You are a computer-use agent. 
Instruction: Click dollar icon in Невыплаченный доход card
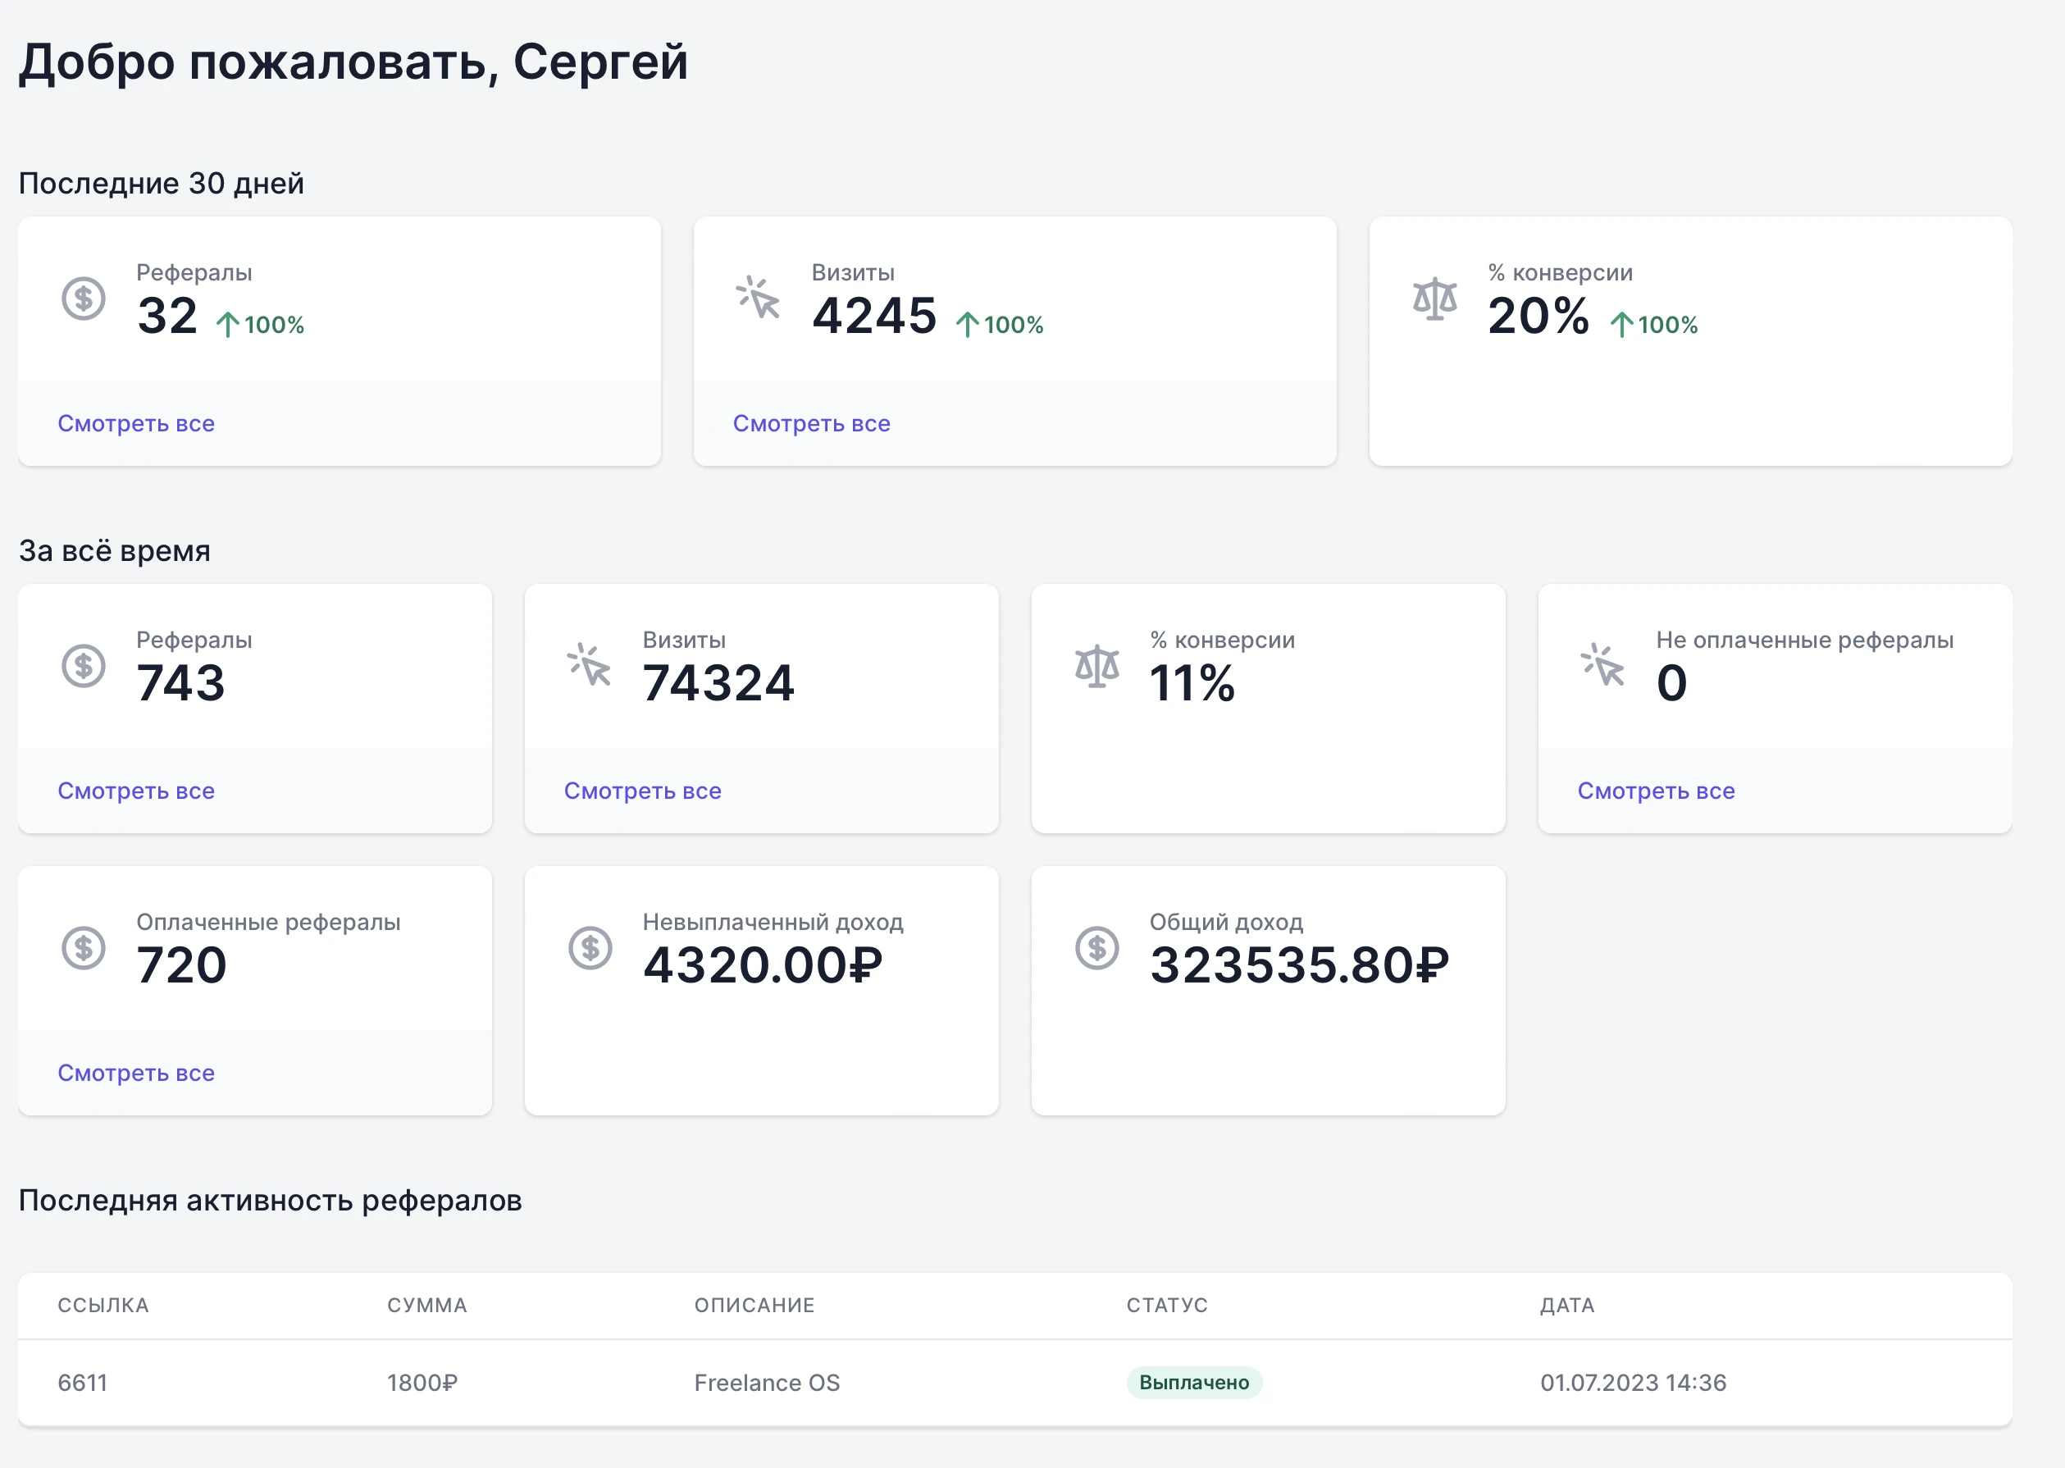point(590,948)
